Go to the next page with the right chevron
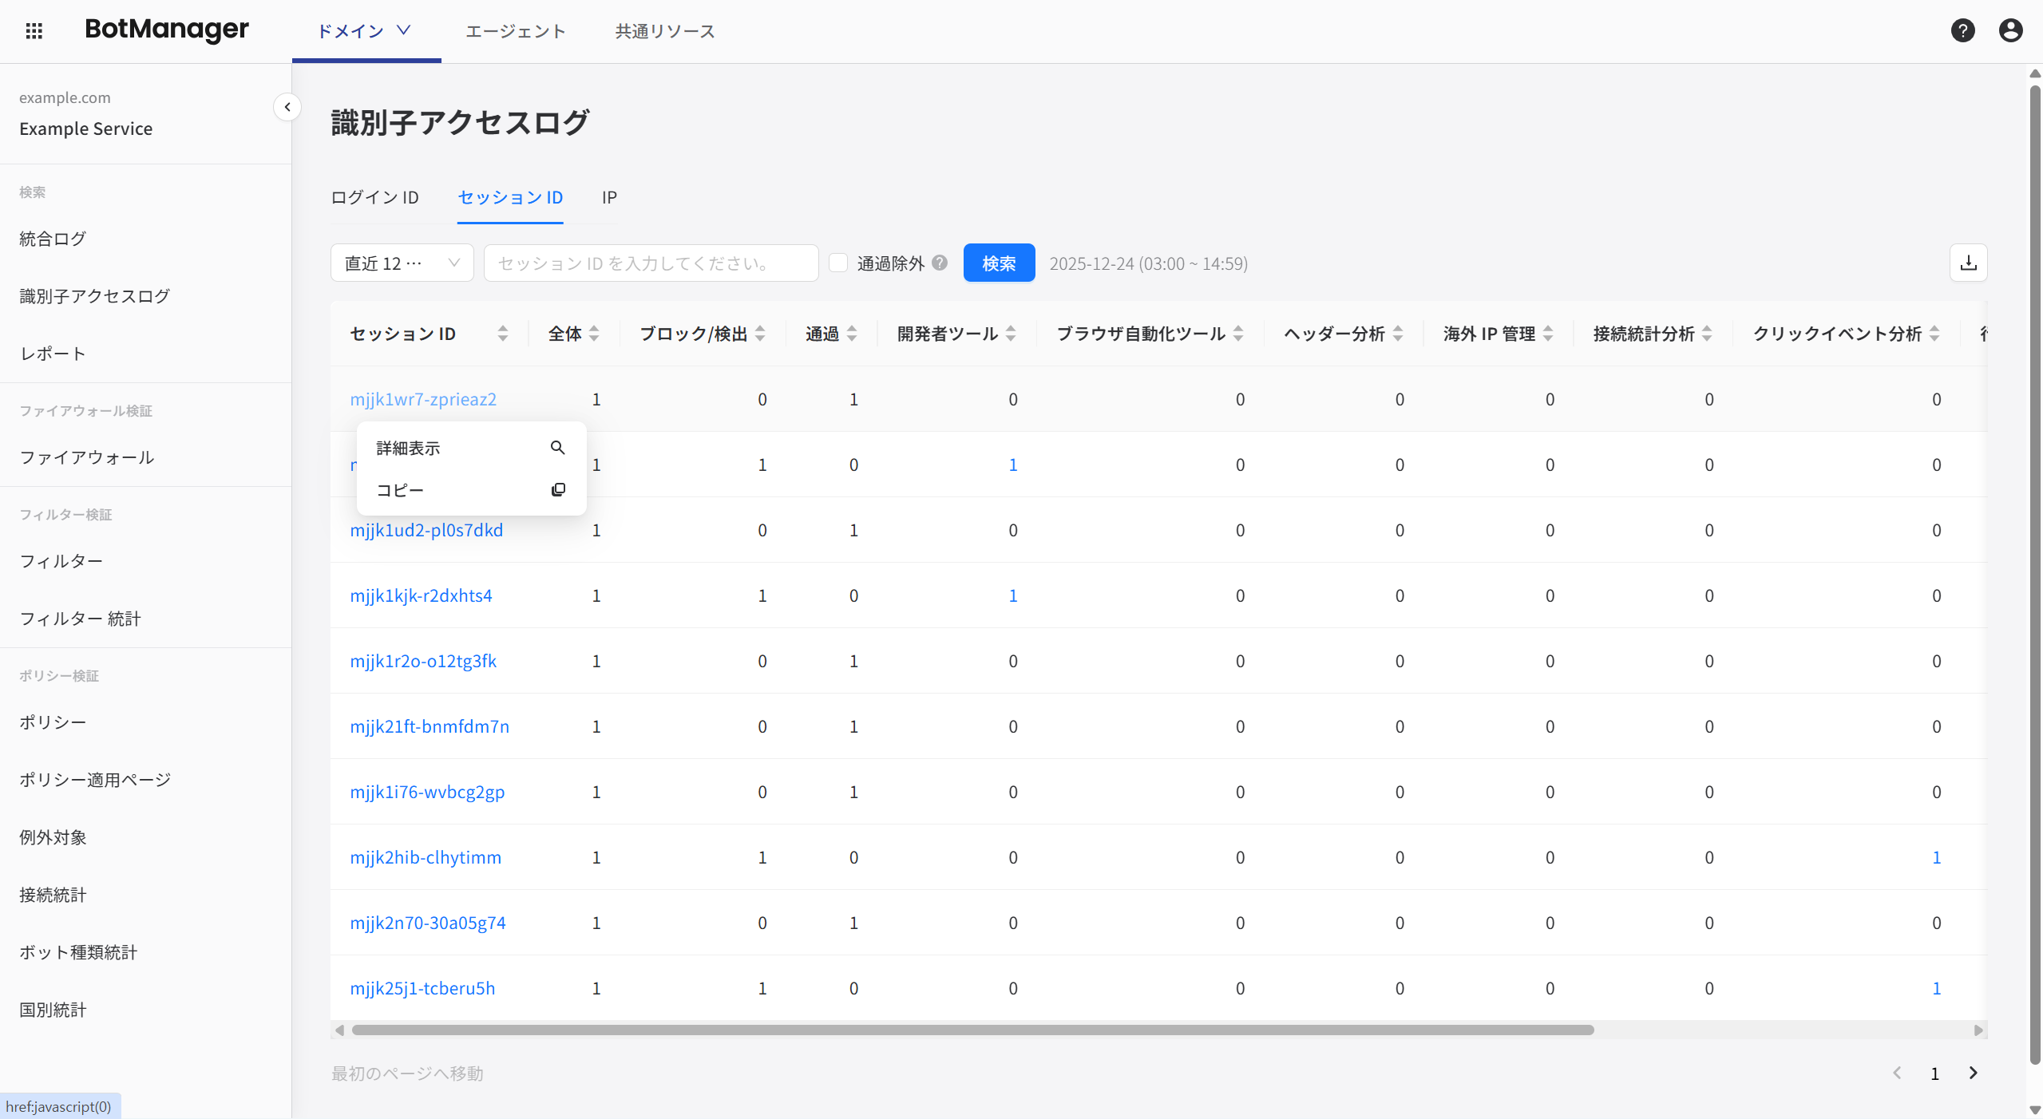The height and width of the screenshot is (1119, 2043). tap(1974, 1073)
